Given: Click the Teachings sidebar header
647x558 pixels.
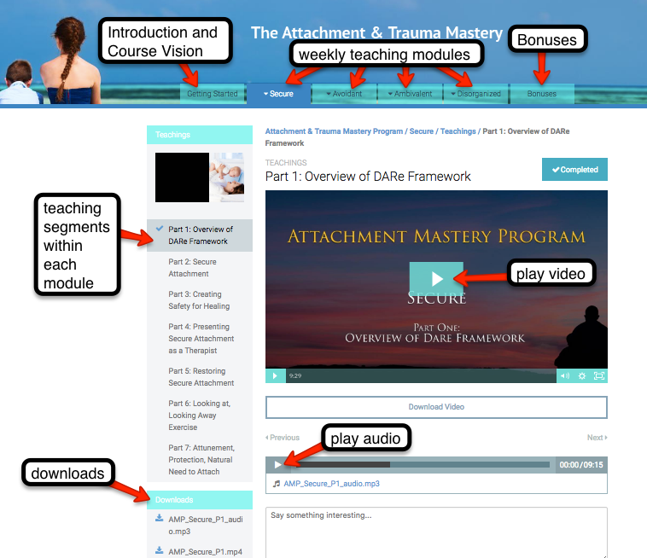Looking at the screenshot, I should pyautogui.click(x=200, y=135).
